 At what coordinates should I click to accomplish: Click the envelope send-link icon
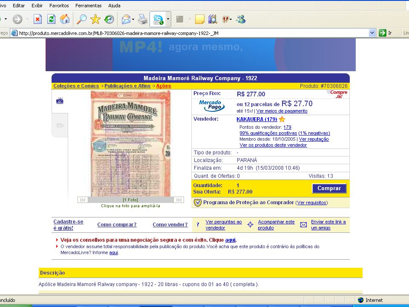[x=303, y=225]
